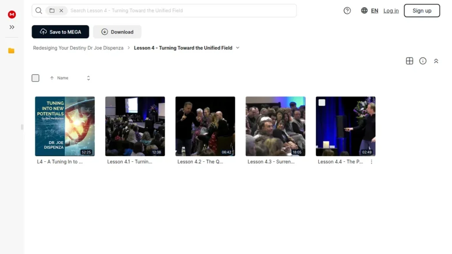This screenshot has width=452, height=254.
Task: Go to Redesiging Your Destiny breadcrumb
Action: coord(78,48)
